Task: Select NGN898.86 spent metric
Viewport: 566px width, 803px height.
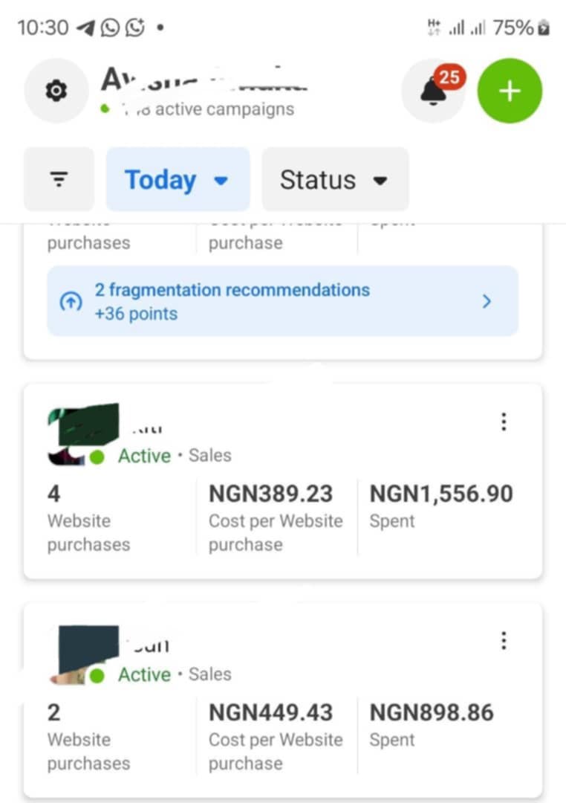Action: pos(432,725)
